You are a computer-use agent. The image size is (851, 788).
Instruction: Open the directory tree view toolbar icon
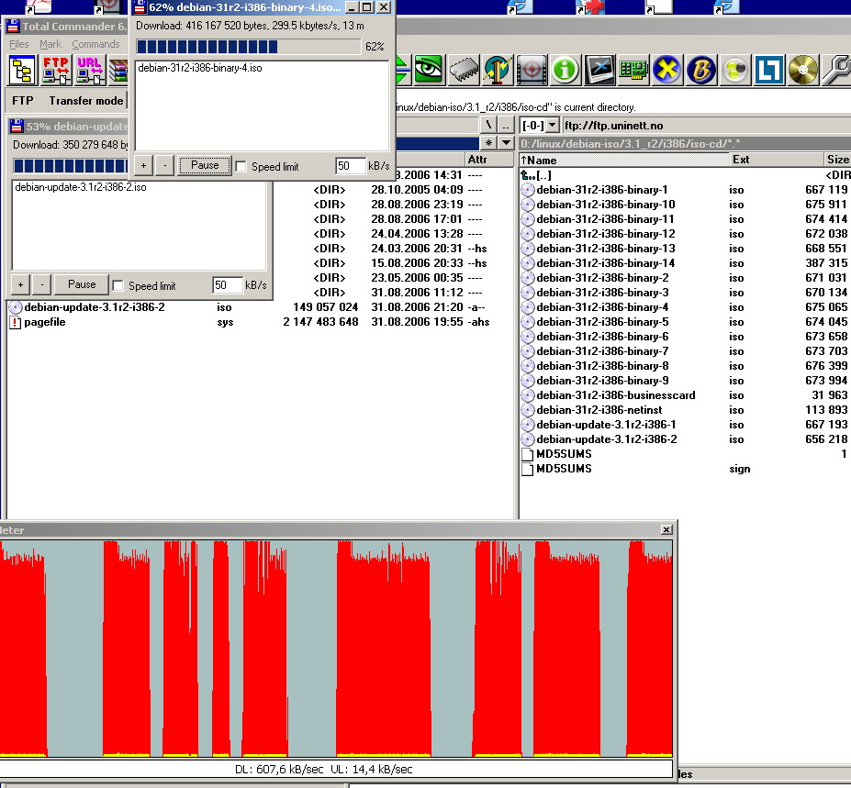pyautogui.click(x=22, y=70)
